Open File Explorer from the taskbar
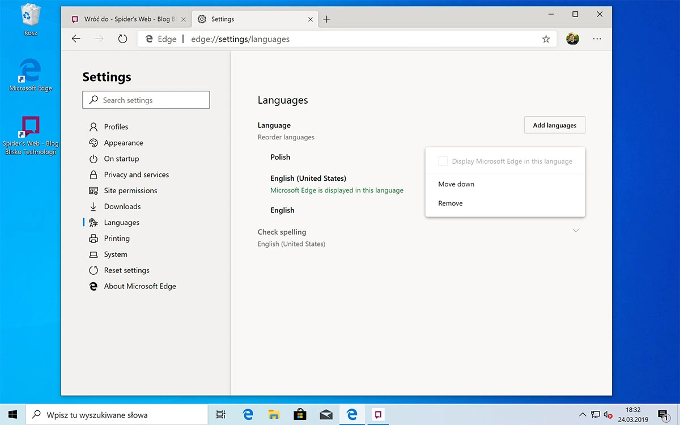 click(274, 414)
